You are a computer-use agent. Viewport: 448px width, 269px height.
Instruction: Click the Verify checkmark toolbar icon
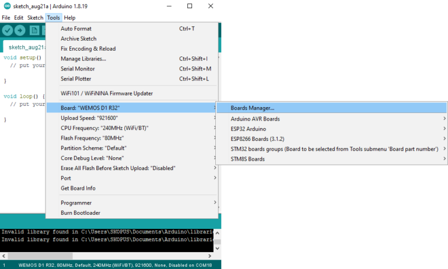click(8, 31)
